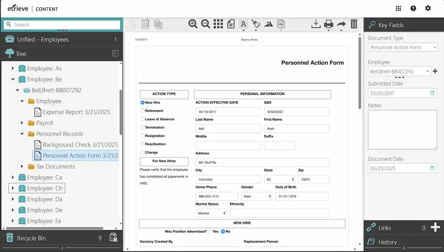Click the paperclip attachment icon
Screen dimensions: 444x252
(x=132, y=24)
